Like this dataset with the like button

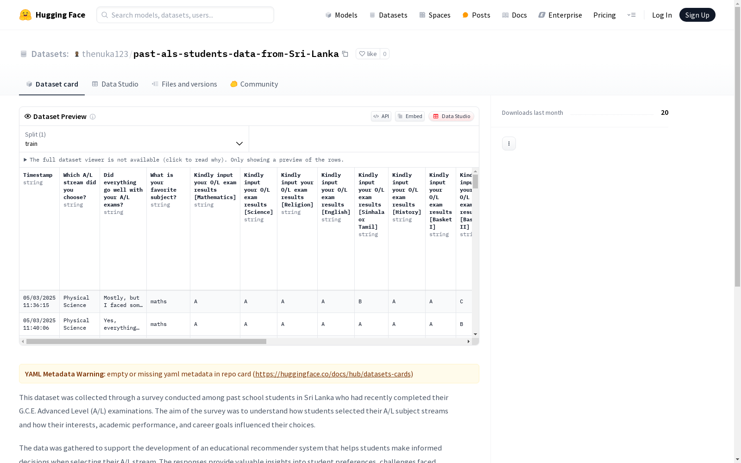[368, 54]
